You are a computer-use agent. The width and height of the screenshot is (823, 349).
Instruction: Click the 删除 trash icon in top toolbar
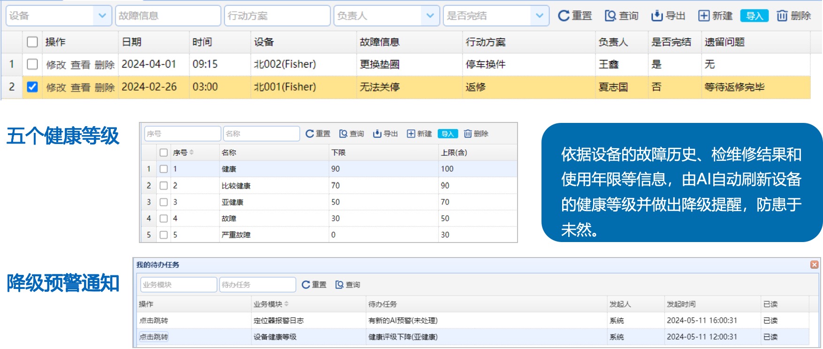[x=782, y=16]
